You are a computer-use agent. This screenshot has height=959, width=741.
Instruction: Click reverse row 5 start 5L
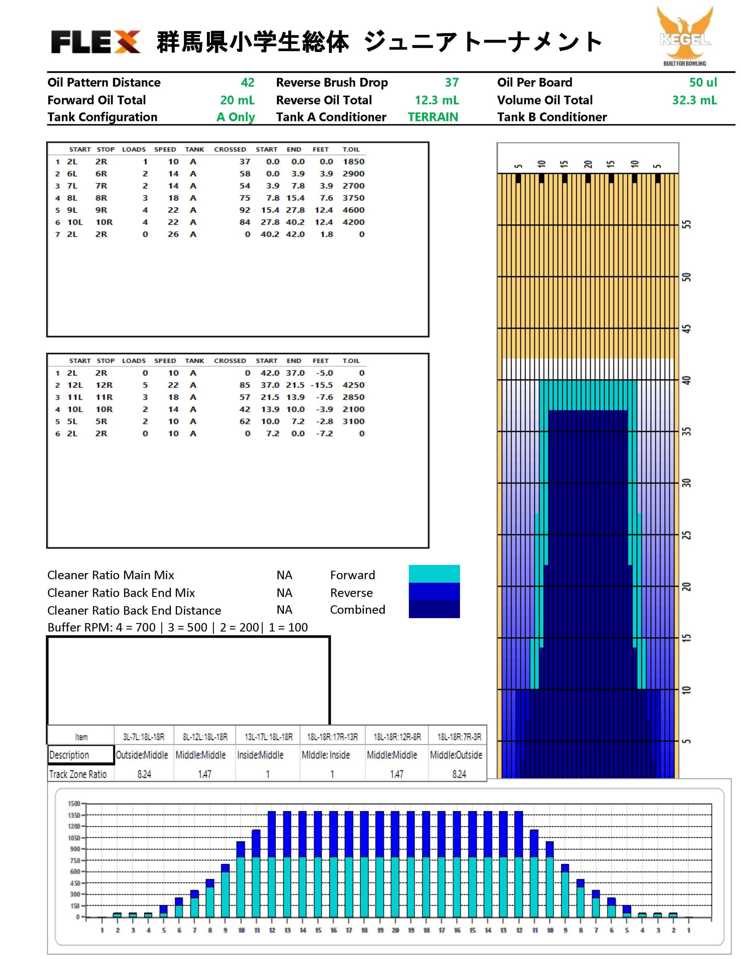(x=72, y=421)
